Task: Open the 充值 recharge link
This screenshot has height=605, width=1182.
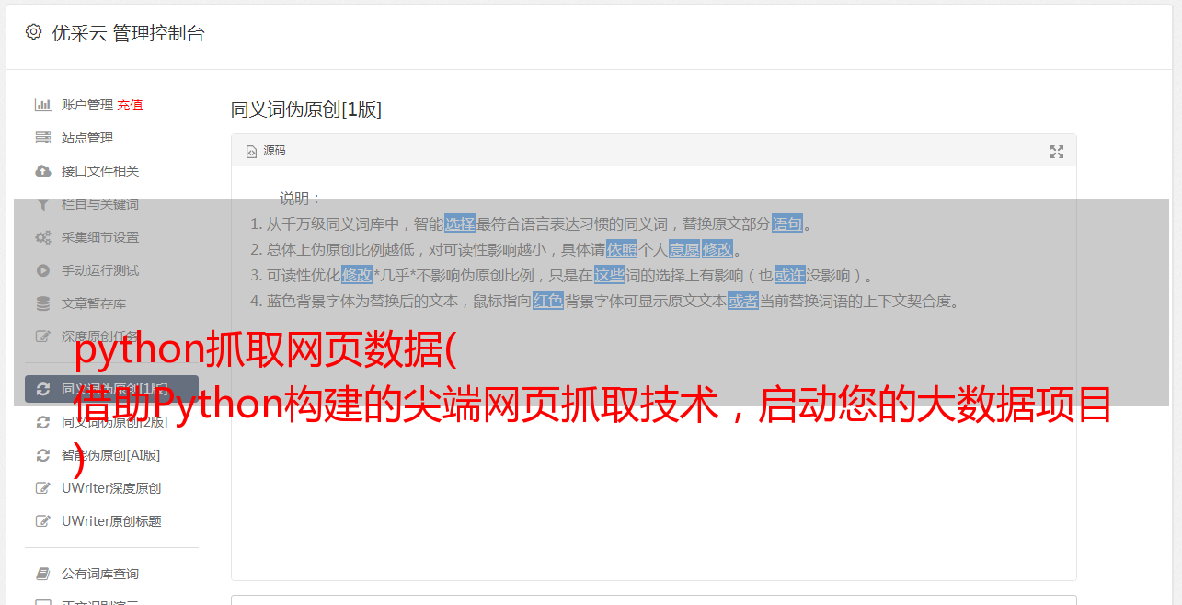Action: point(130,105)
